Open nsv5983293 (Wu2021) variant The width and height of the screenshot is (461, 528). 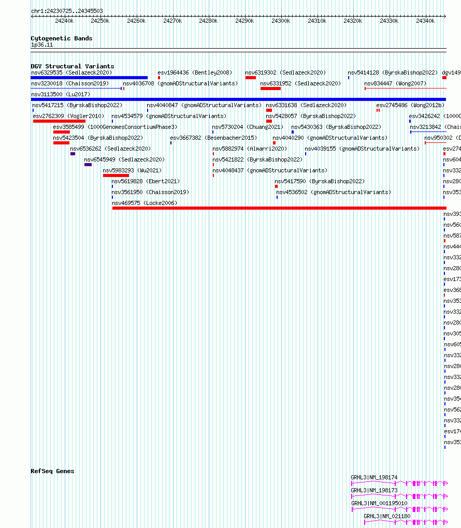click(132, 170)
